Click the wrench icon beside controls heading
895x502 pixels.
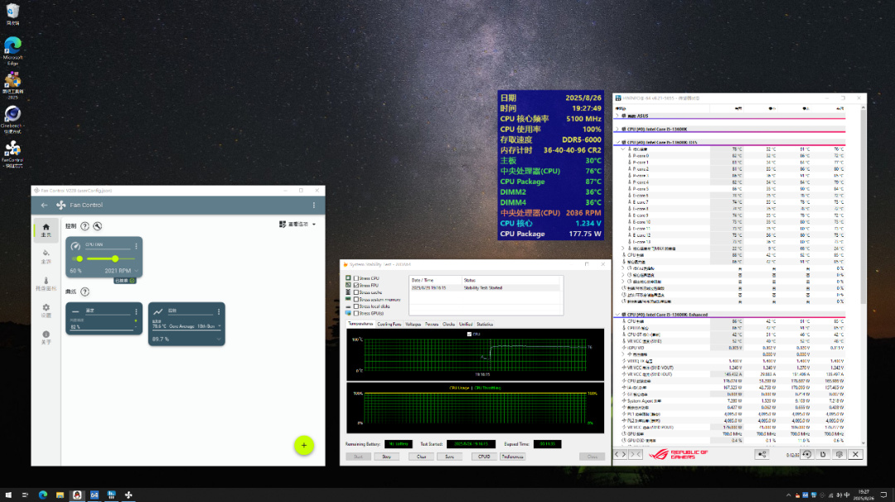(98, 226)
